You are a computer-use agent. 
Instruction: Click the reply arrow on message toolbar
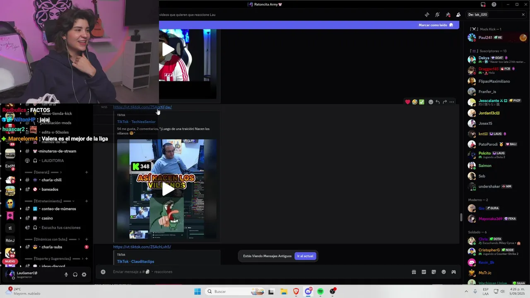point(438,102)
